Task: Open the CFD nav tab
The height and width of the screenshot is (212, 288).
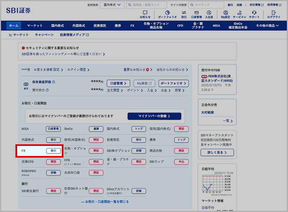Action: [180, 26]
